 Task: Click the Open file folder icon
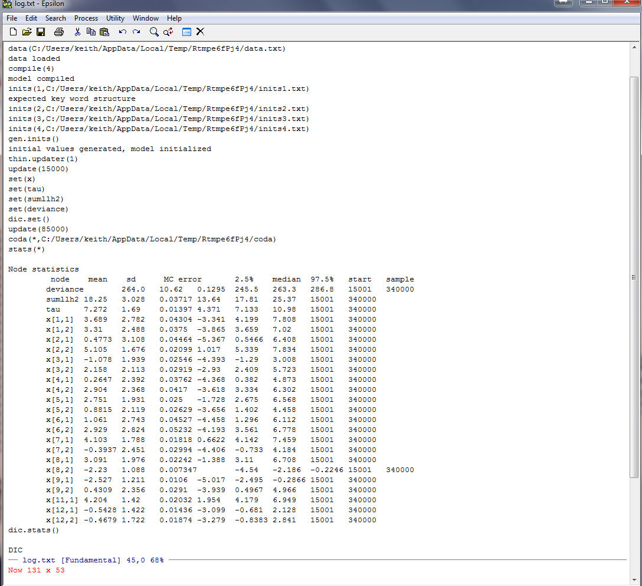pos(27,32)
